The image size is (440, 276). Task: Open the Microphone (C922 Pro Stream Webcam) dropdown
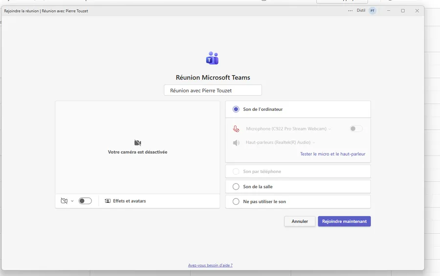288,129
